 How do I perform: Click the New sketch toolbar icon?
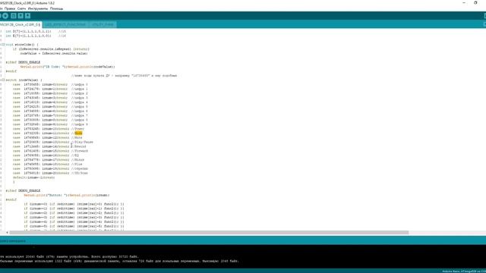[14, 16]
